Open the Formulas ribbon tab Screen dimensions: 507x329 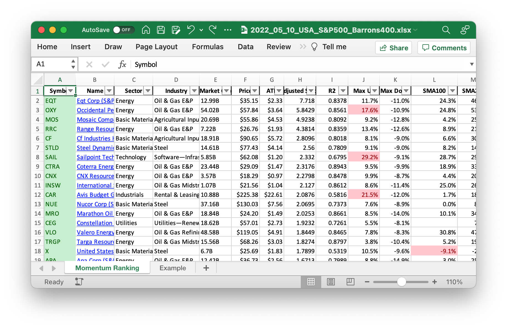tap(208, 47)
